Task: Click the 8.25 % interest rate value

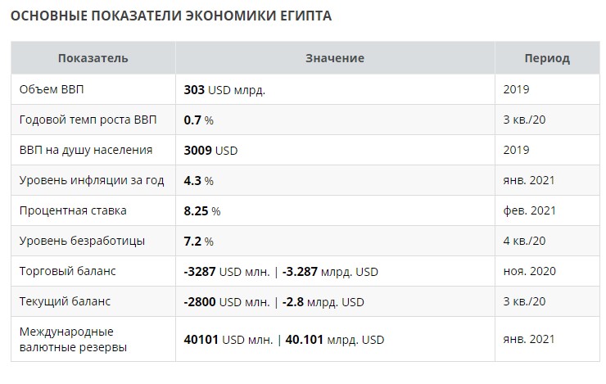Action: [x=202, y=211]
